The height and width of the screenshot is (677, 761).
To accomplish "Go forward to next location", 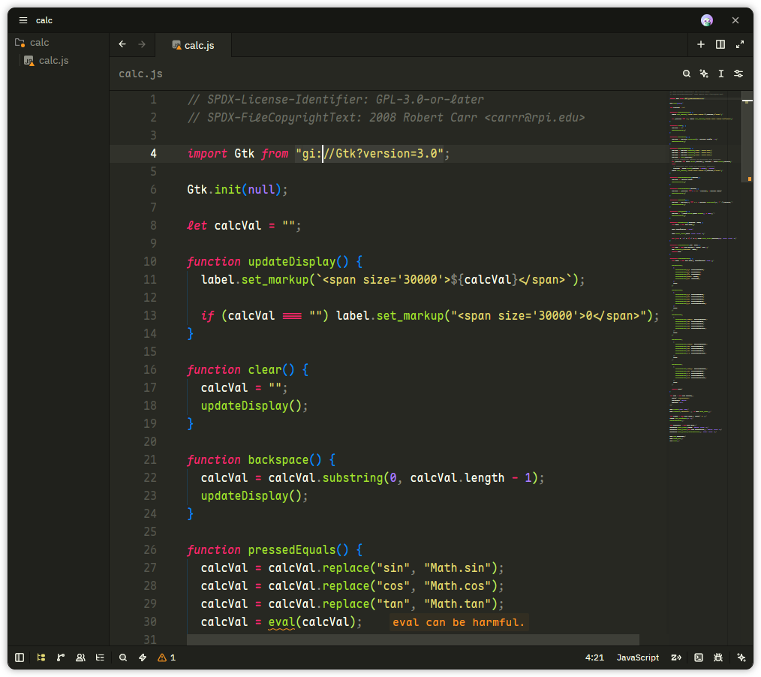I will pyautogui.click(x=142, y=44).
